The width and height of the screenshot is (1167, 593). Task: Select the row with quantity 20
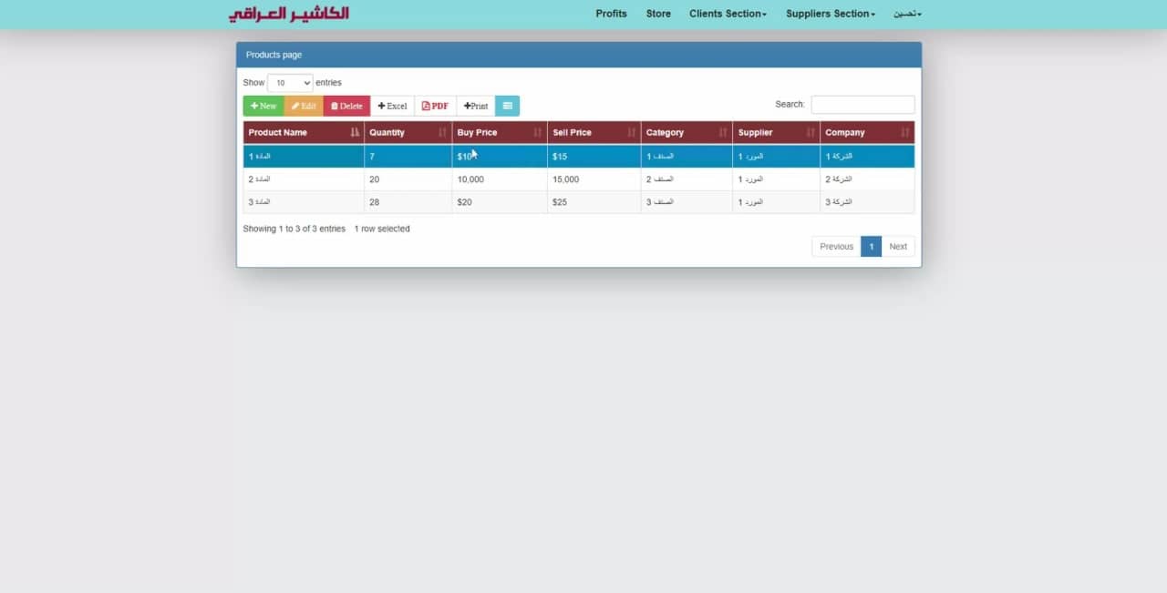click(579, 179)
